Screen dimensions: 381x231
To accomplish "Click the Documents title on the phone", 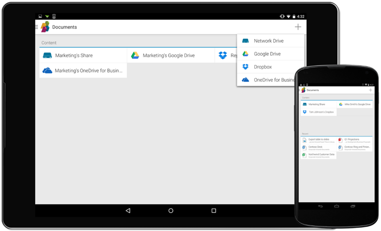I will pos(313,90).
